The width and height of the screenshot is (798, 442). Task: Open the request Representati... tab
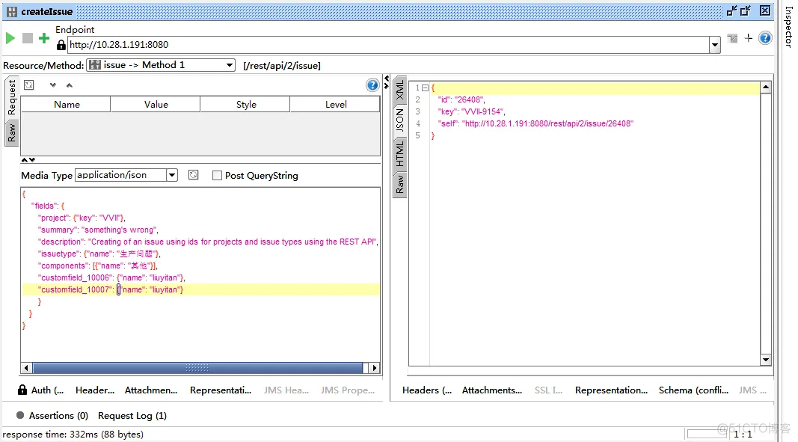[x=221, y=390]
